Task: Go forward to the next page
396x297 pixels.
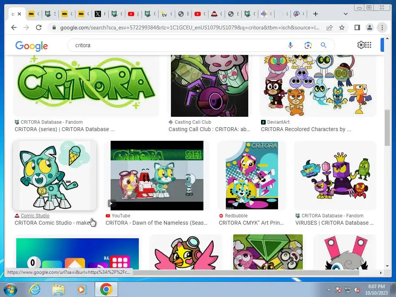Action: 26,27
